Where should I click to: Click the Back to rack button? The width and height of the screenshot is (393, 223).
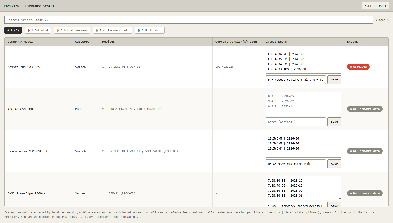click(x=375, y=6)
